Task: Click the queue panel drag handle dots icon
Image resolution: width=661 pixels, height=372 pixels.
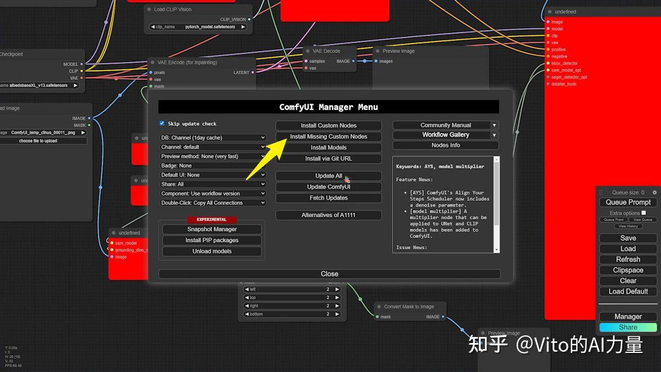Action: [602, 192]
